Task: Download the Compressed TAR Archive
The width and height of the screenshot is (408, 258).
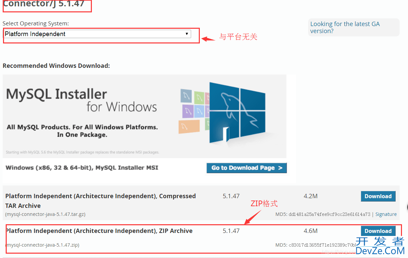Action: [x=378, y=196]
